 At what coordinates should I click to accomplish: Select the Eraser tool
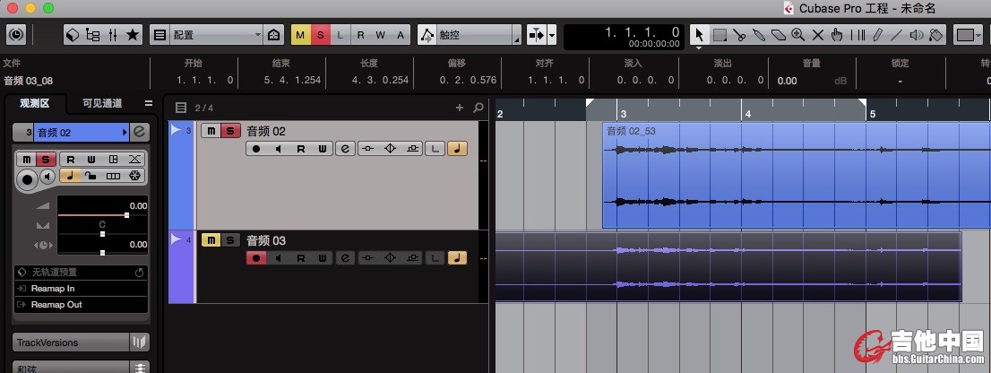[778, 35]
